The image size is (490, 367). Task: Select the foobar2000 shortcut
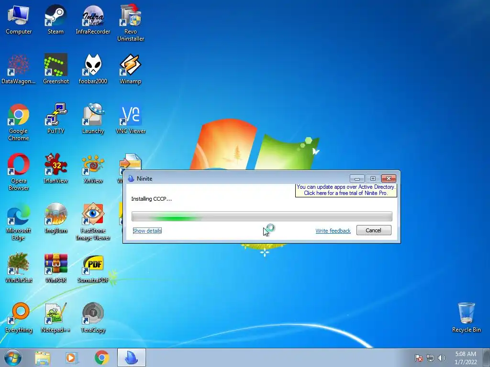[x=93, y=69]
